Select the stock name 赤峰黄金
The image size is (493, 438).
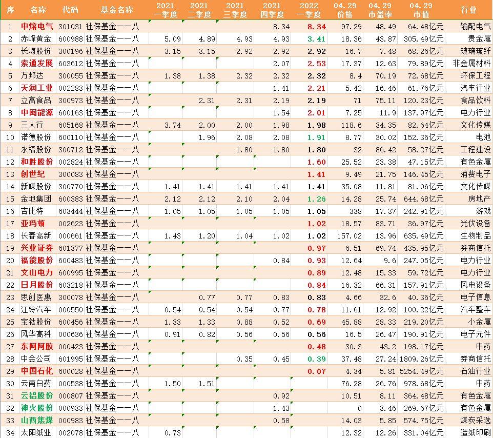click(36, 39)
